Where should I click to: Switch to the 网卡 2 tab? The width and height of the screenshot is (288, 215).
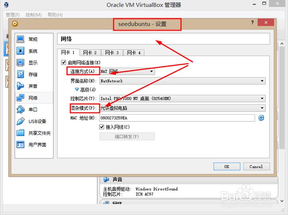coord(90,53)
